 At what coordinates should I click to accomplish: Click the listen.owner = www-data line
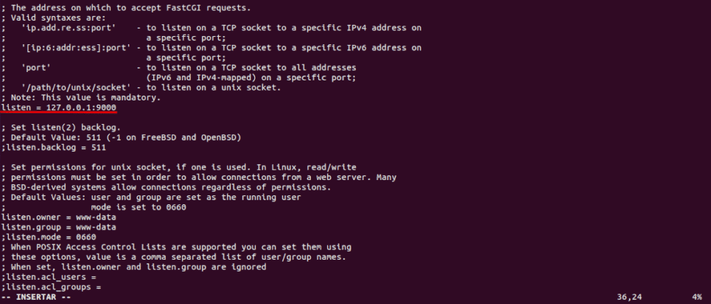(58, 217)
